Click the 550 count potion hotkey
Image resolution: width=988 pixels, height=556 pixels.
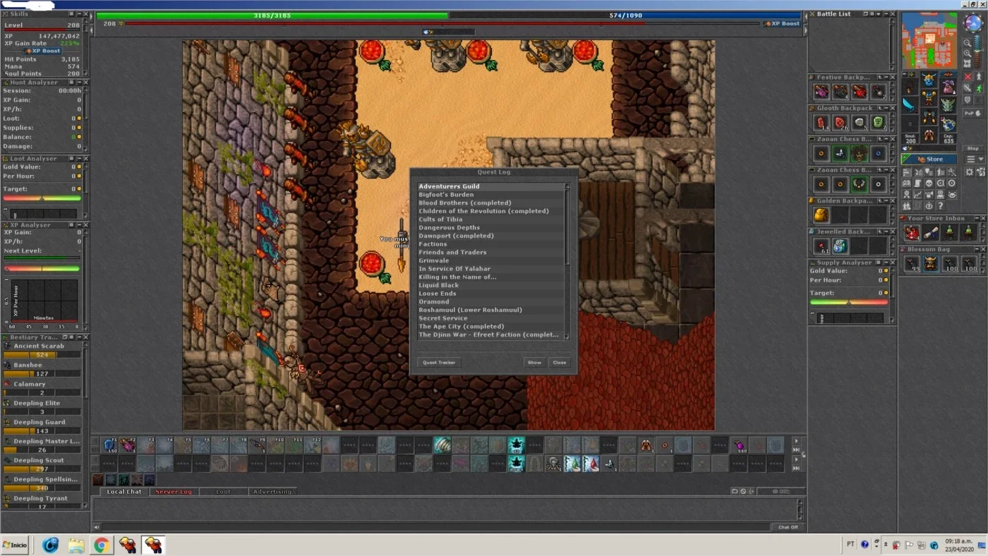coord(739,445)
